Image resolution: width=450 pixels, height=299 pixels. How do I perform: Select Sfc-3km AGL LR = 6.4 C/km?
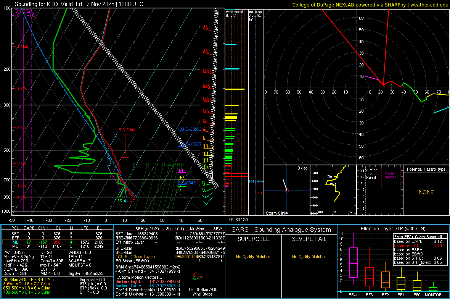29,280
